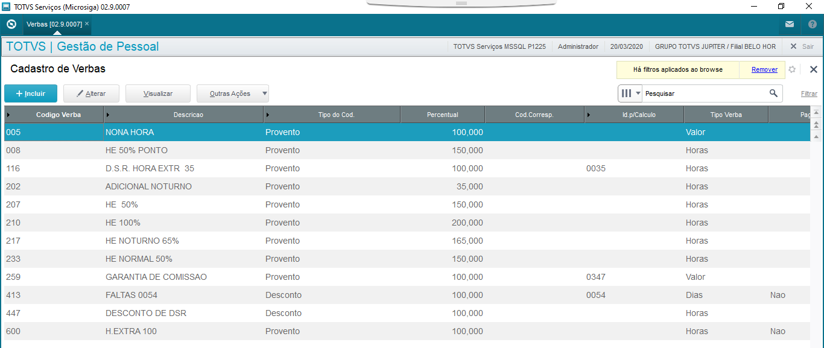Select the FALTAS 0054 row

(x=407, y=295)
